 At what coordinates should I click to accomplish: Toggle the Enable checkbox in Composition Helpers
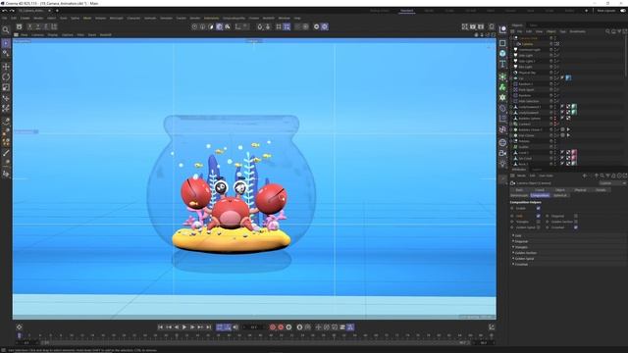click(x=538, y=208)
